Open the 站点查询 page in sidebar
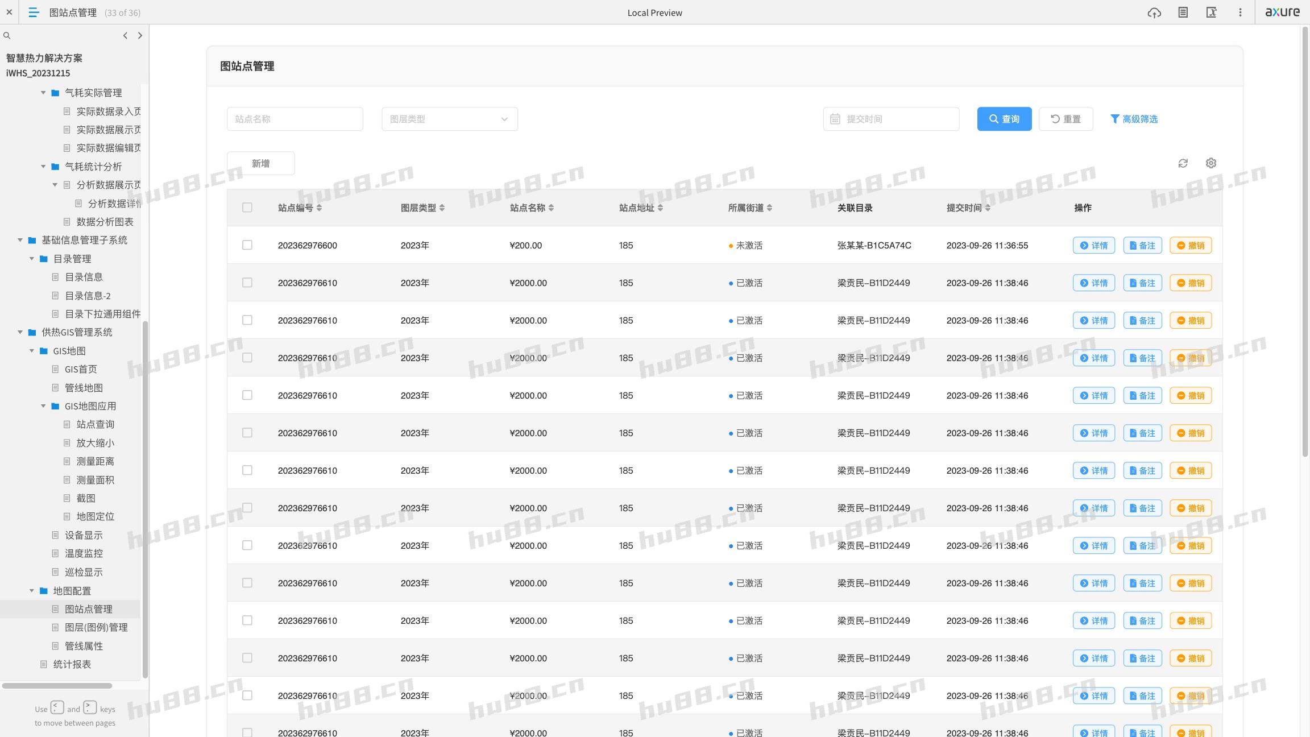 coord(95,424)
